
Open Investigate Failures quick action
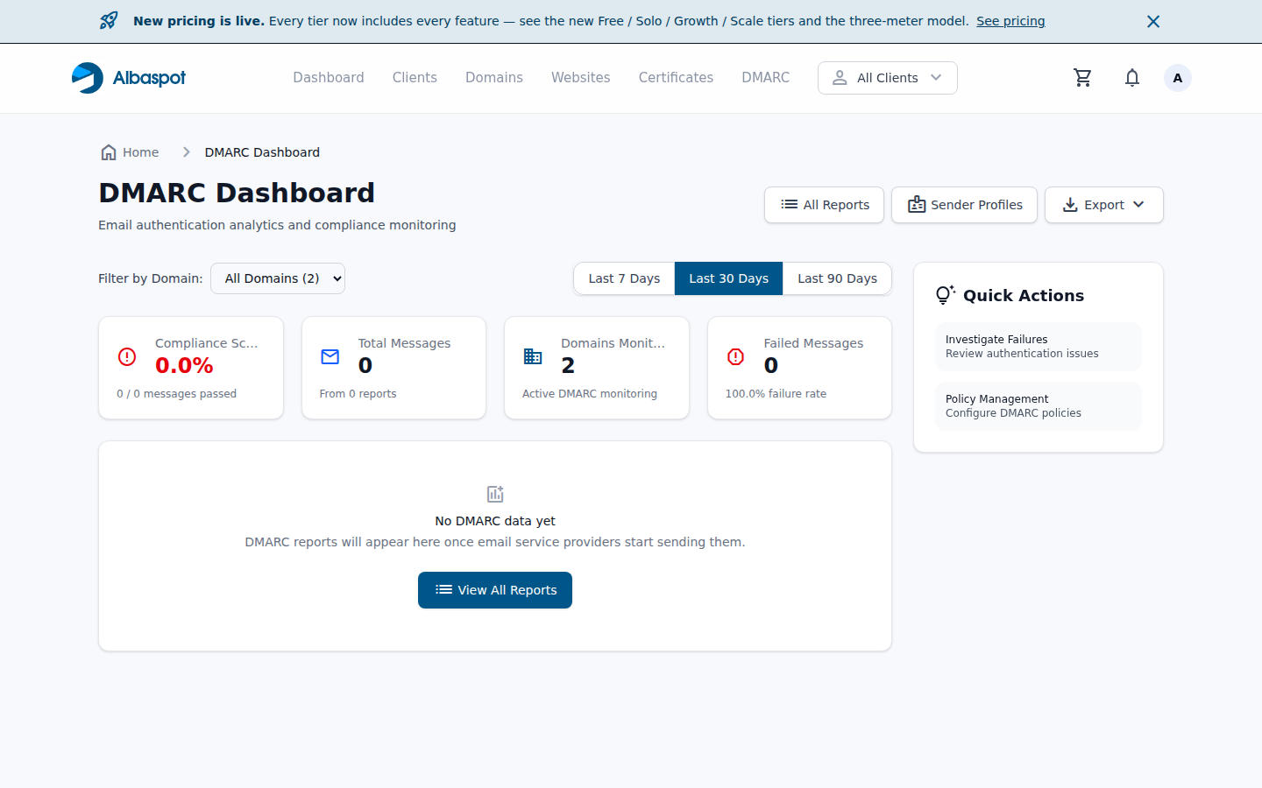coord(1039,347)
